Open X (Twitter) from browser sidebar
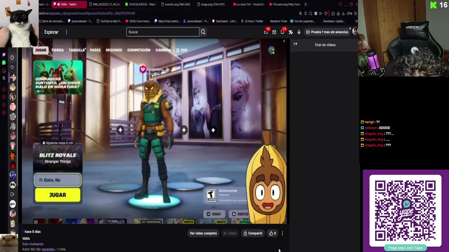 point(4,78)
